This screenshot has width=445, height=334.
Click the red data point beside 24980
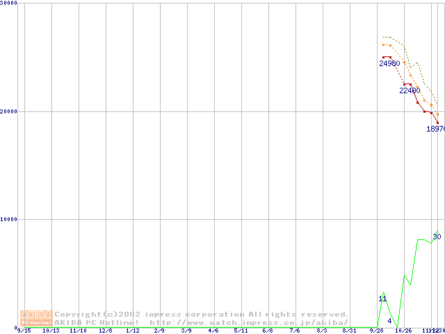(384, 57)
